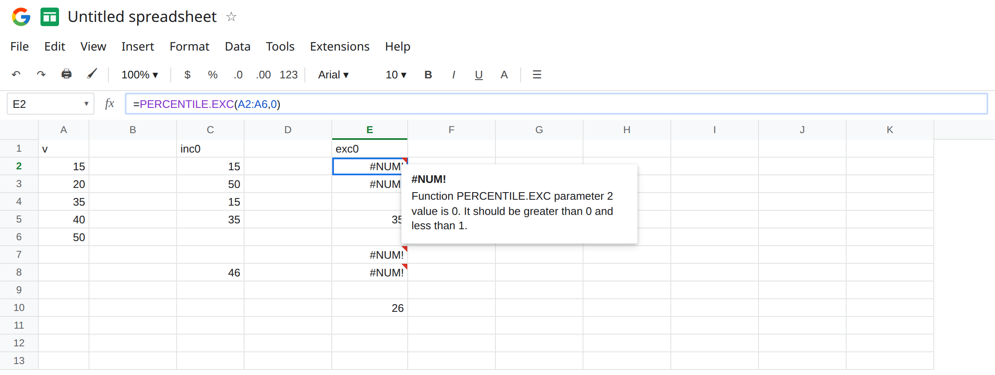Screen dimensions: 995x375
Task: Format as percent
Action: 212,75
